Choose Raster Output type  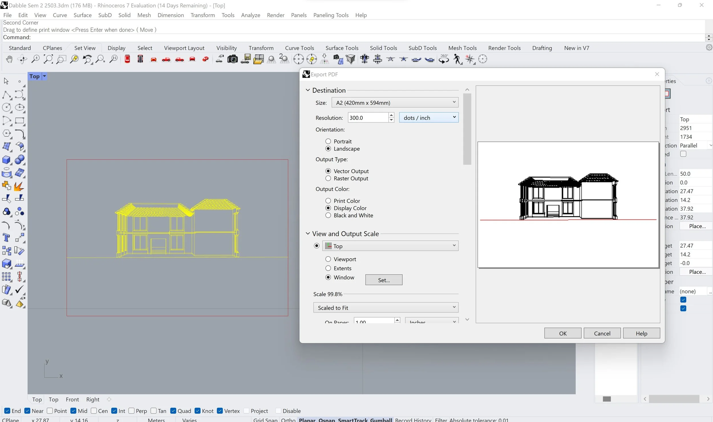[x=328, y=178]
